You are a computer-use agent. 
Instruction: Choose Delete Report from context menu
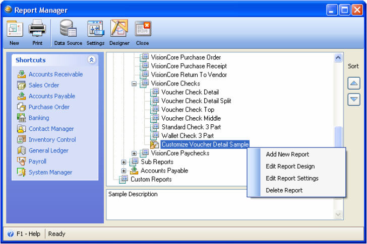tap(284, 190)
